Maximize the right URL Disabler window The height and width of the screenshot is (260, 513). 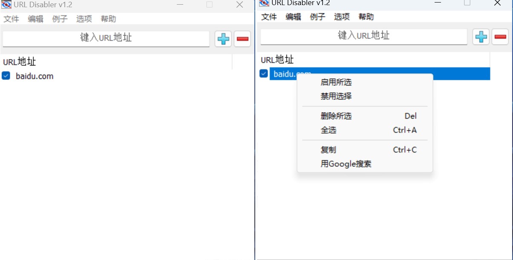coord(467,3)
